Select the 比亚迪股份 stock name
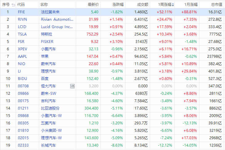This screenshot has width=225, height=150. click(50, 108)
